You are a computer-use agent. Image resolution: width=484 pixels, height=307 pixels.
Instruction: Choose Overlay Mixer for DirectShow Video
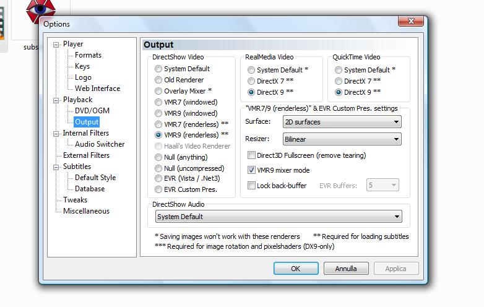pos(159,91)
